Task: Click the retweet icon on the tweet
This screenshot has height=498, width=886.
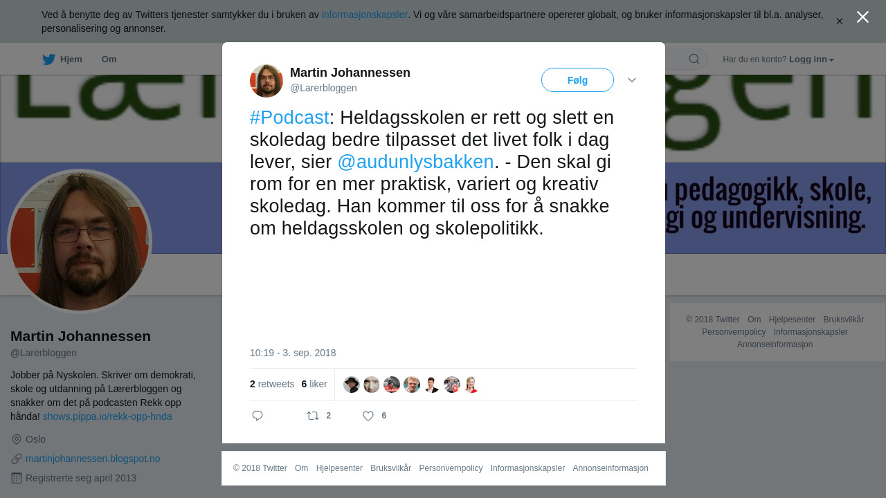Action: [x=313, y=416]
